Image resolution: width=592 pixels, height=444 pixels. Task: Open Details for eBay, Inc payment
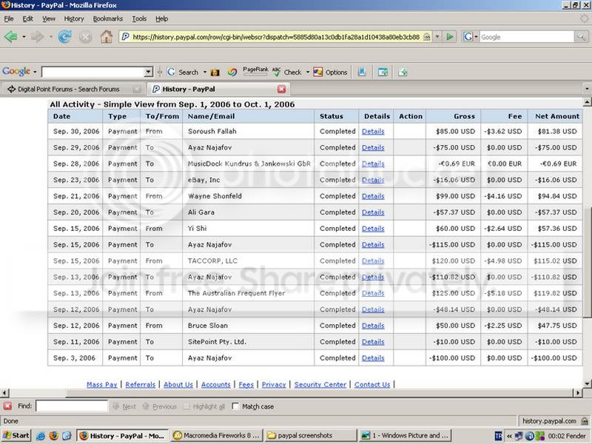click(x=373, y=180)
